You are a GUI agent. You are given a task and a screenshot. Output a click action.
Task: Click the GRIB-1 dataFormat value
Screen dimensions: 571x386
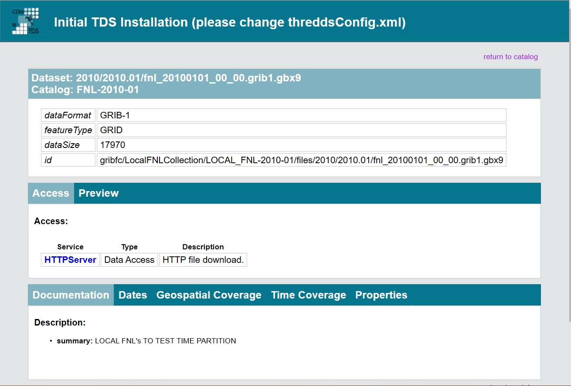tap(115, 115)
